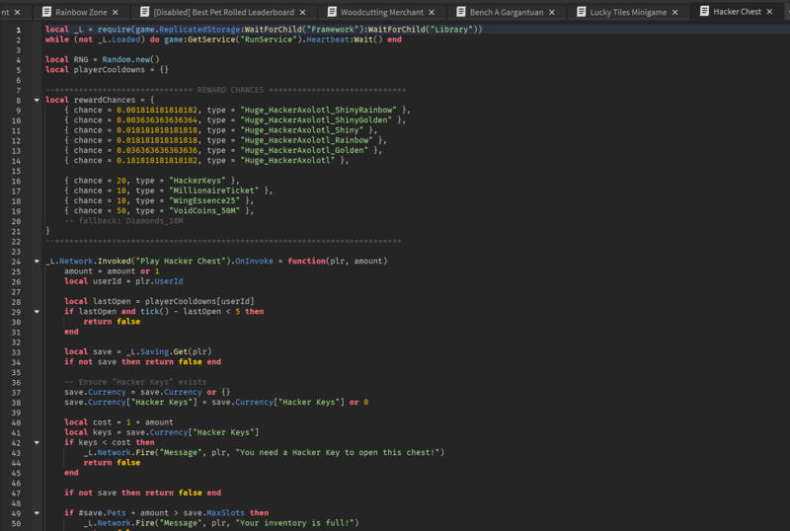Click the disabled Best Pet Rolled Leaderboard script icon
Image resolution: width=790 pixels, height=531 pixels.
(143, 12)
